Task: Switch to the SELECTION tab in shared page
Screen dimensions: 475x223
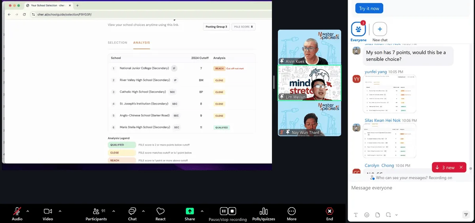Action: click(x=118, y=43)
